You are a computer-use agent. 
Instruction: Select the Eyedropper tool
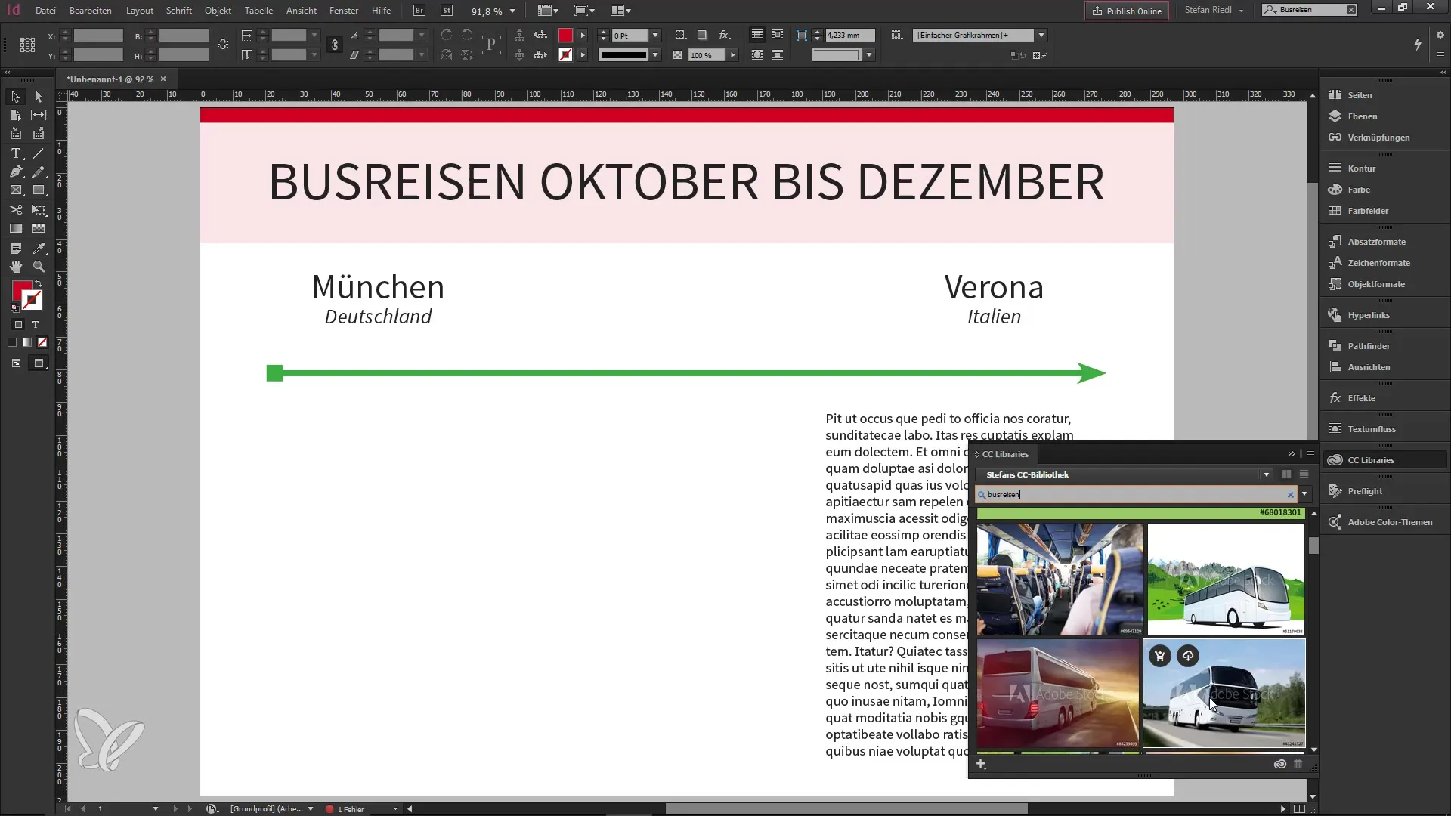(x=39, y=248)
